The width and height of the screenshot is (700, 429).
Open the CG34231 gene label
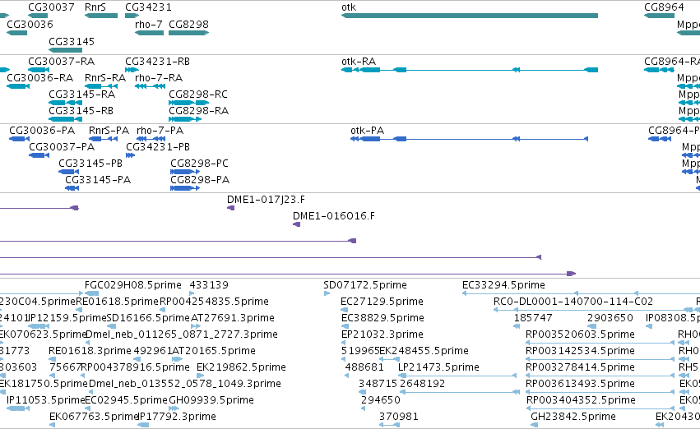(x=148, y=7)
